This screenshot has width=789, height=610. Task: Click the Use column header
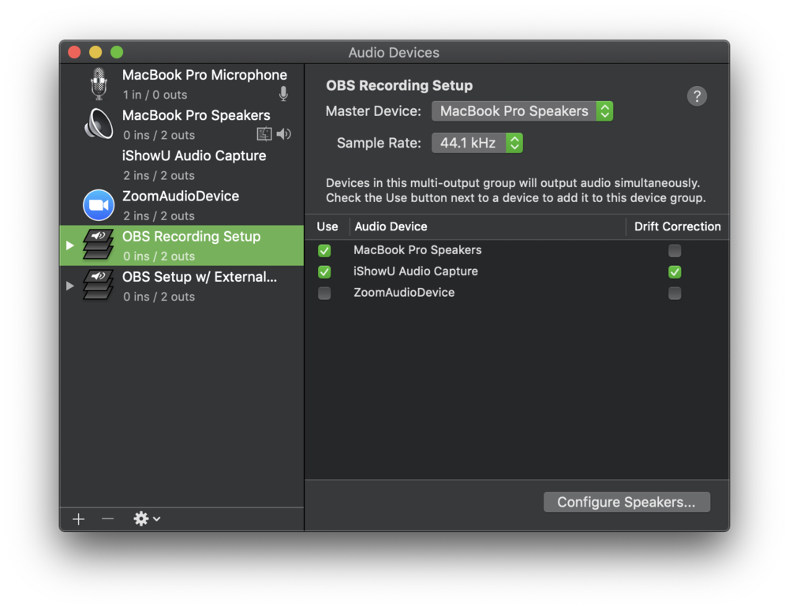(x=327, y=226)
